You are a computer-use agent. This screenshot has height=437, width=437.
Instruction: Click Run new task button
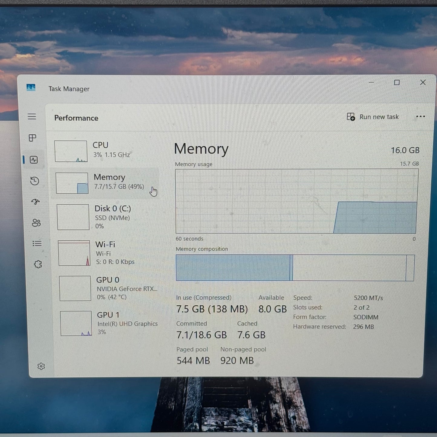[x=373, y=117]
